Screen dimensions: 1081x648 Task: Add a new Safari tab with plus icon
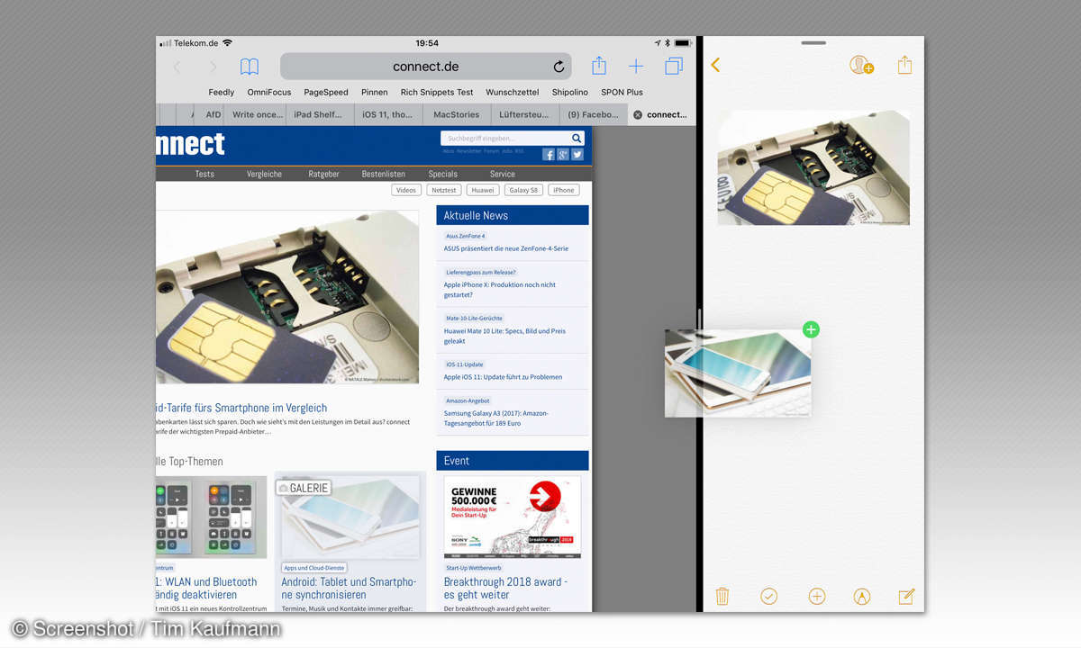point(636,66)
